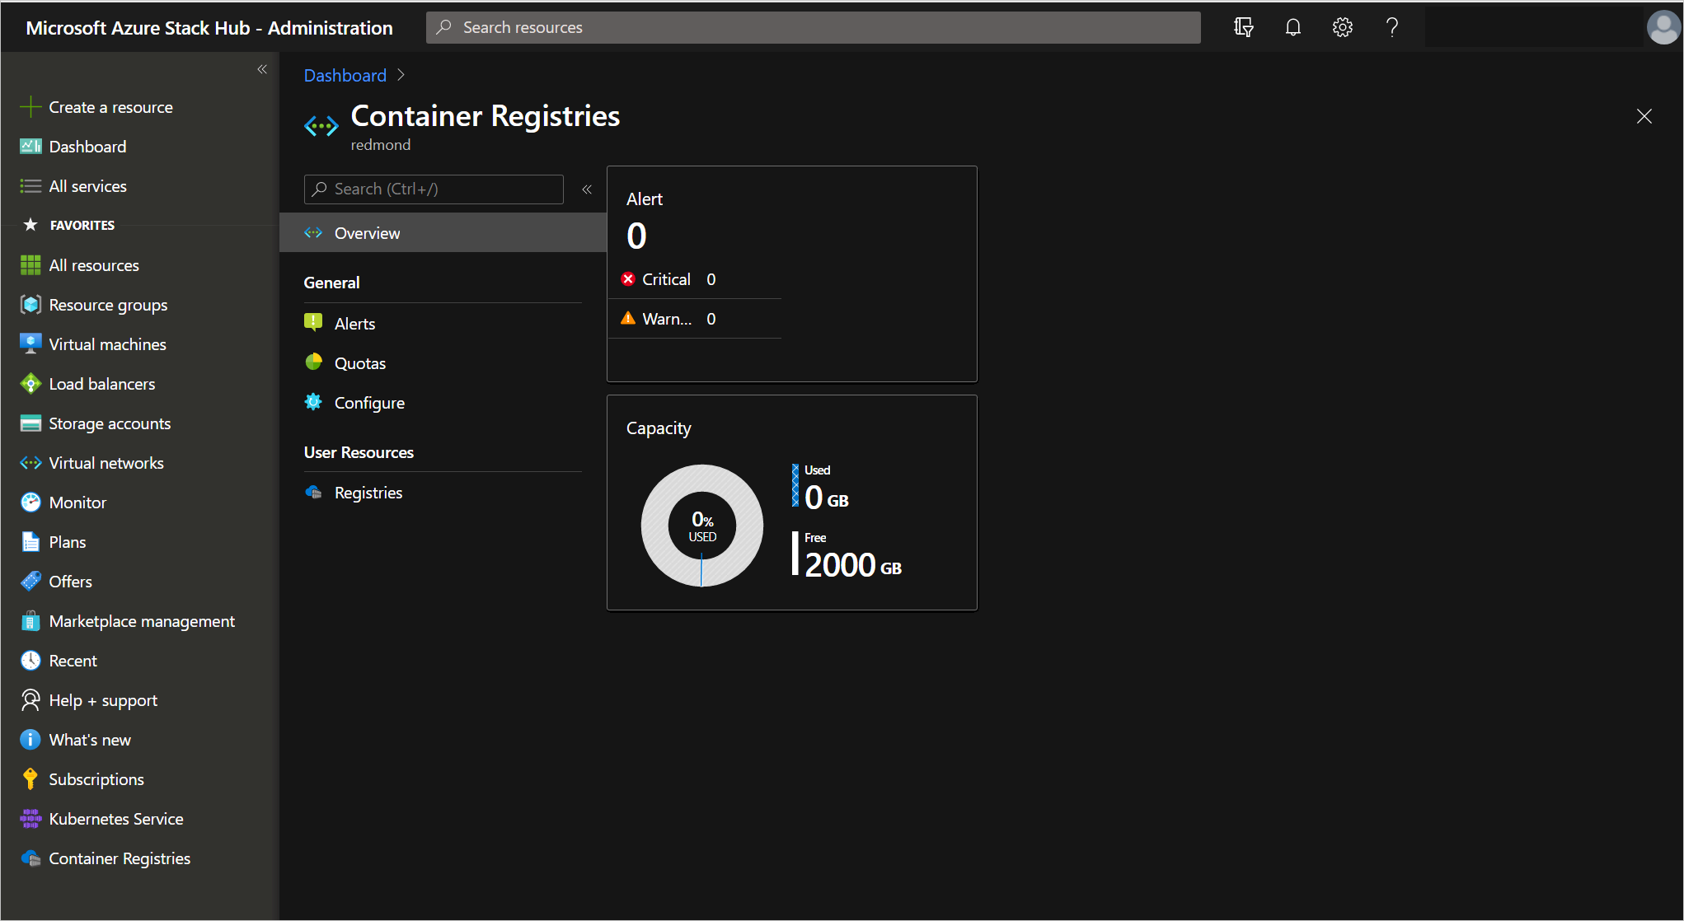Click the Virtual Networks icon in sidebar

[30, 463]
